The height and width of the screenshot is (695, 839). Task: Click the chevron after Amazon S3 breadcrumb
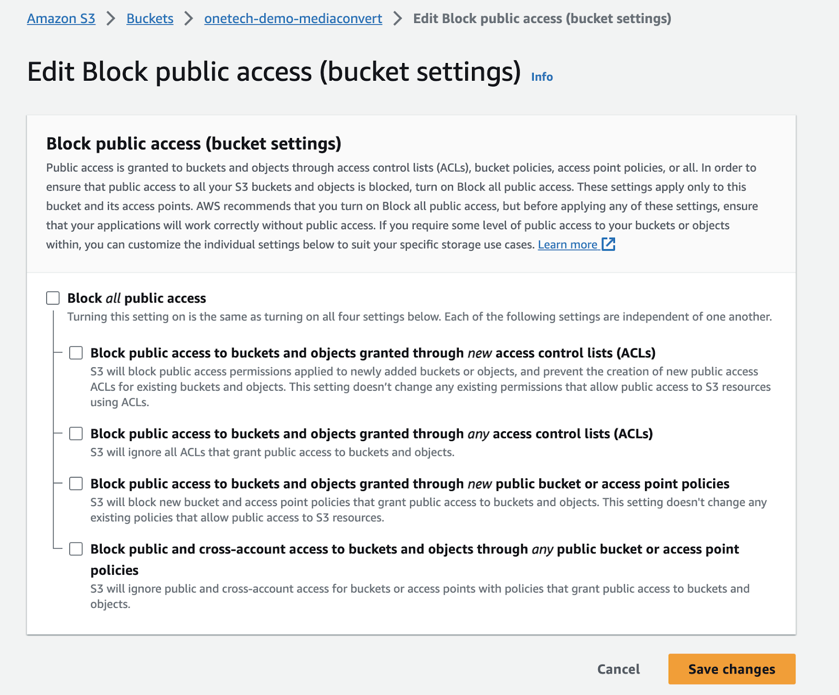111,18
